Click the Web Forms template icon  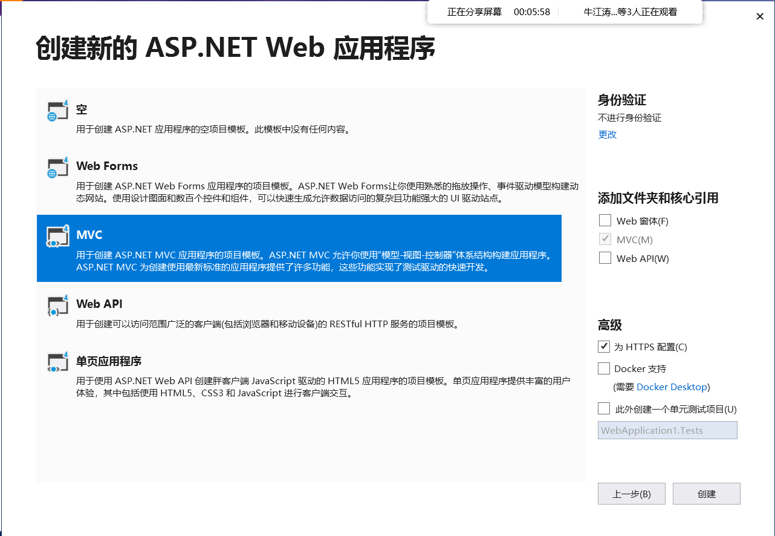pos(57,168)
